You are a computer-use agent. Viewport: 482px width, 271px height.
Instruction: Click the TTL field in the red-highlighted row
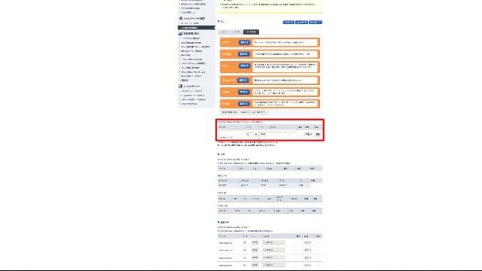pos(263,134)
